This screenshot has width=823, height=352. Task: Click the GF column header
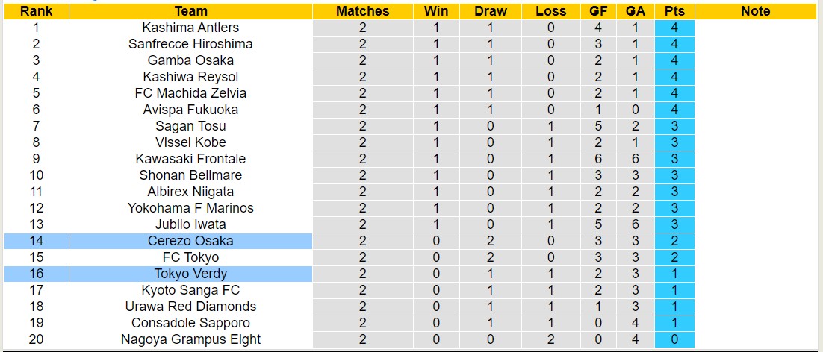[x=598, y=11]
